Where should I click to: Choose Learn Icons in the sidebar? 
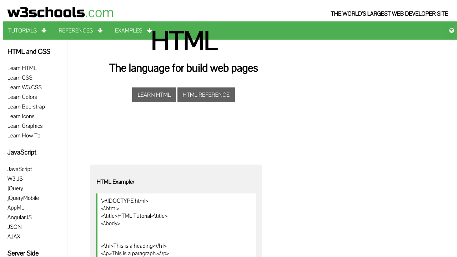pos(21,116)
